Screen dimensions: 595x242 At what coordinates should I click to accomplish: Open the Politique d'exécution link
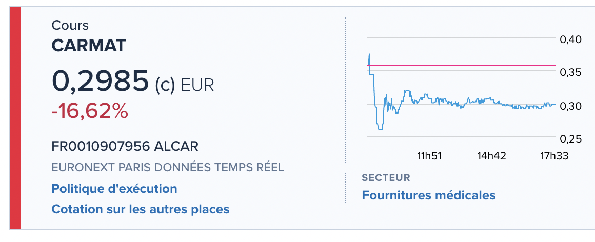point(114,189)
